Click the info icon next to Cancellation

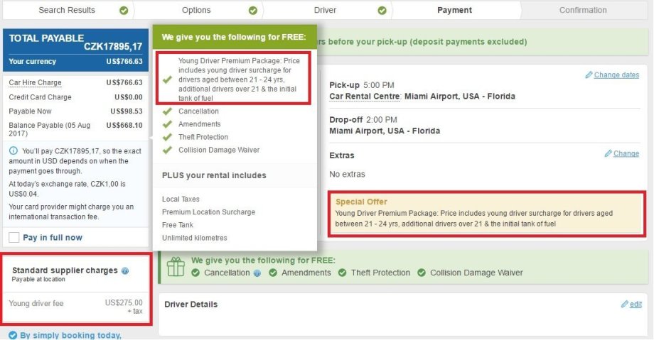pos(257,273)
